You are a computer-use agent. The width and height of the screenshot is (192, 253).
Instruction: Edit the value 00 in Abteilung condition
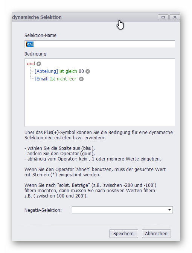[x=81, y=71]
